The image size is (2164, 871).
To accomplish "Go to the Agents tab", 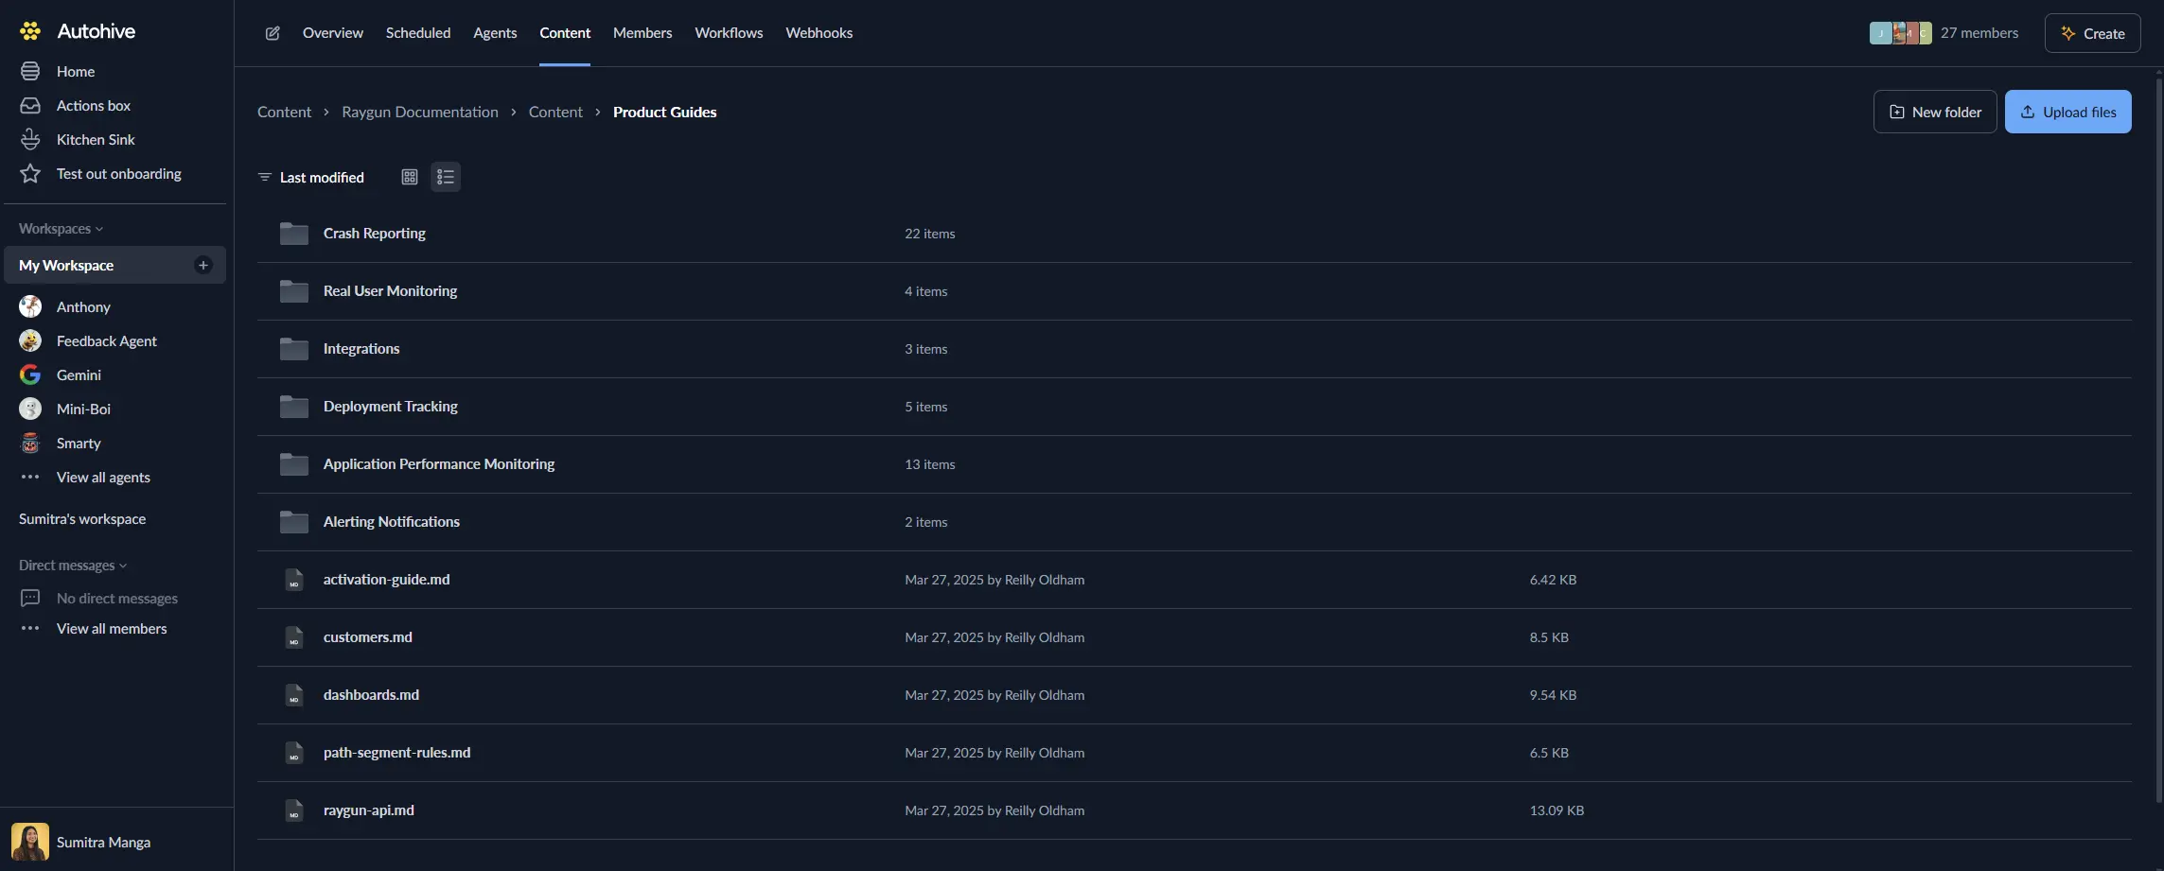I will (x=495, y=33).
